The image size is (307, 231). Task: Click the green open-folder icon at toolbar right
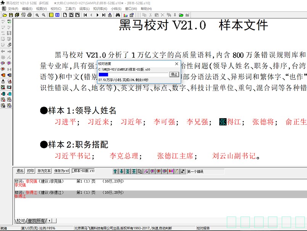181,15
